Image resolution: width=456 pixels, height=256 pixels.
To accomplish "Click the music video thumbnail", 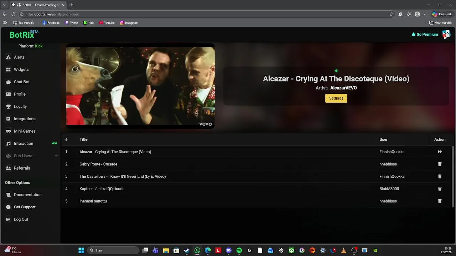I will (140, 86).
